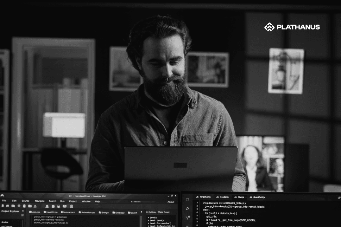Screen dimensions: 341x227
Task: Click the 'gid_t *b;' code line
Action: [211, 216]
